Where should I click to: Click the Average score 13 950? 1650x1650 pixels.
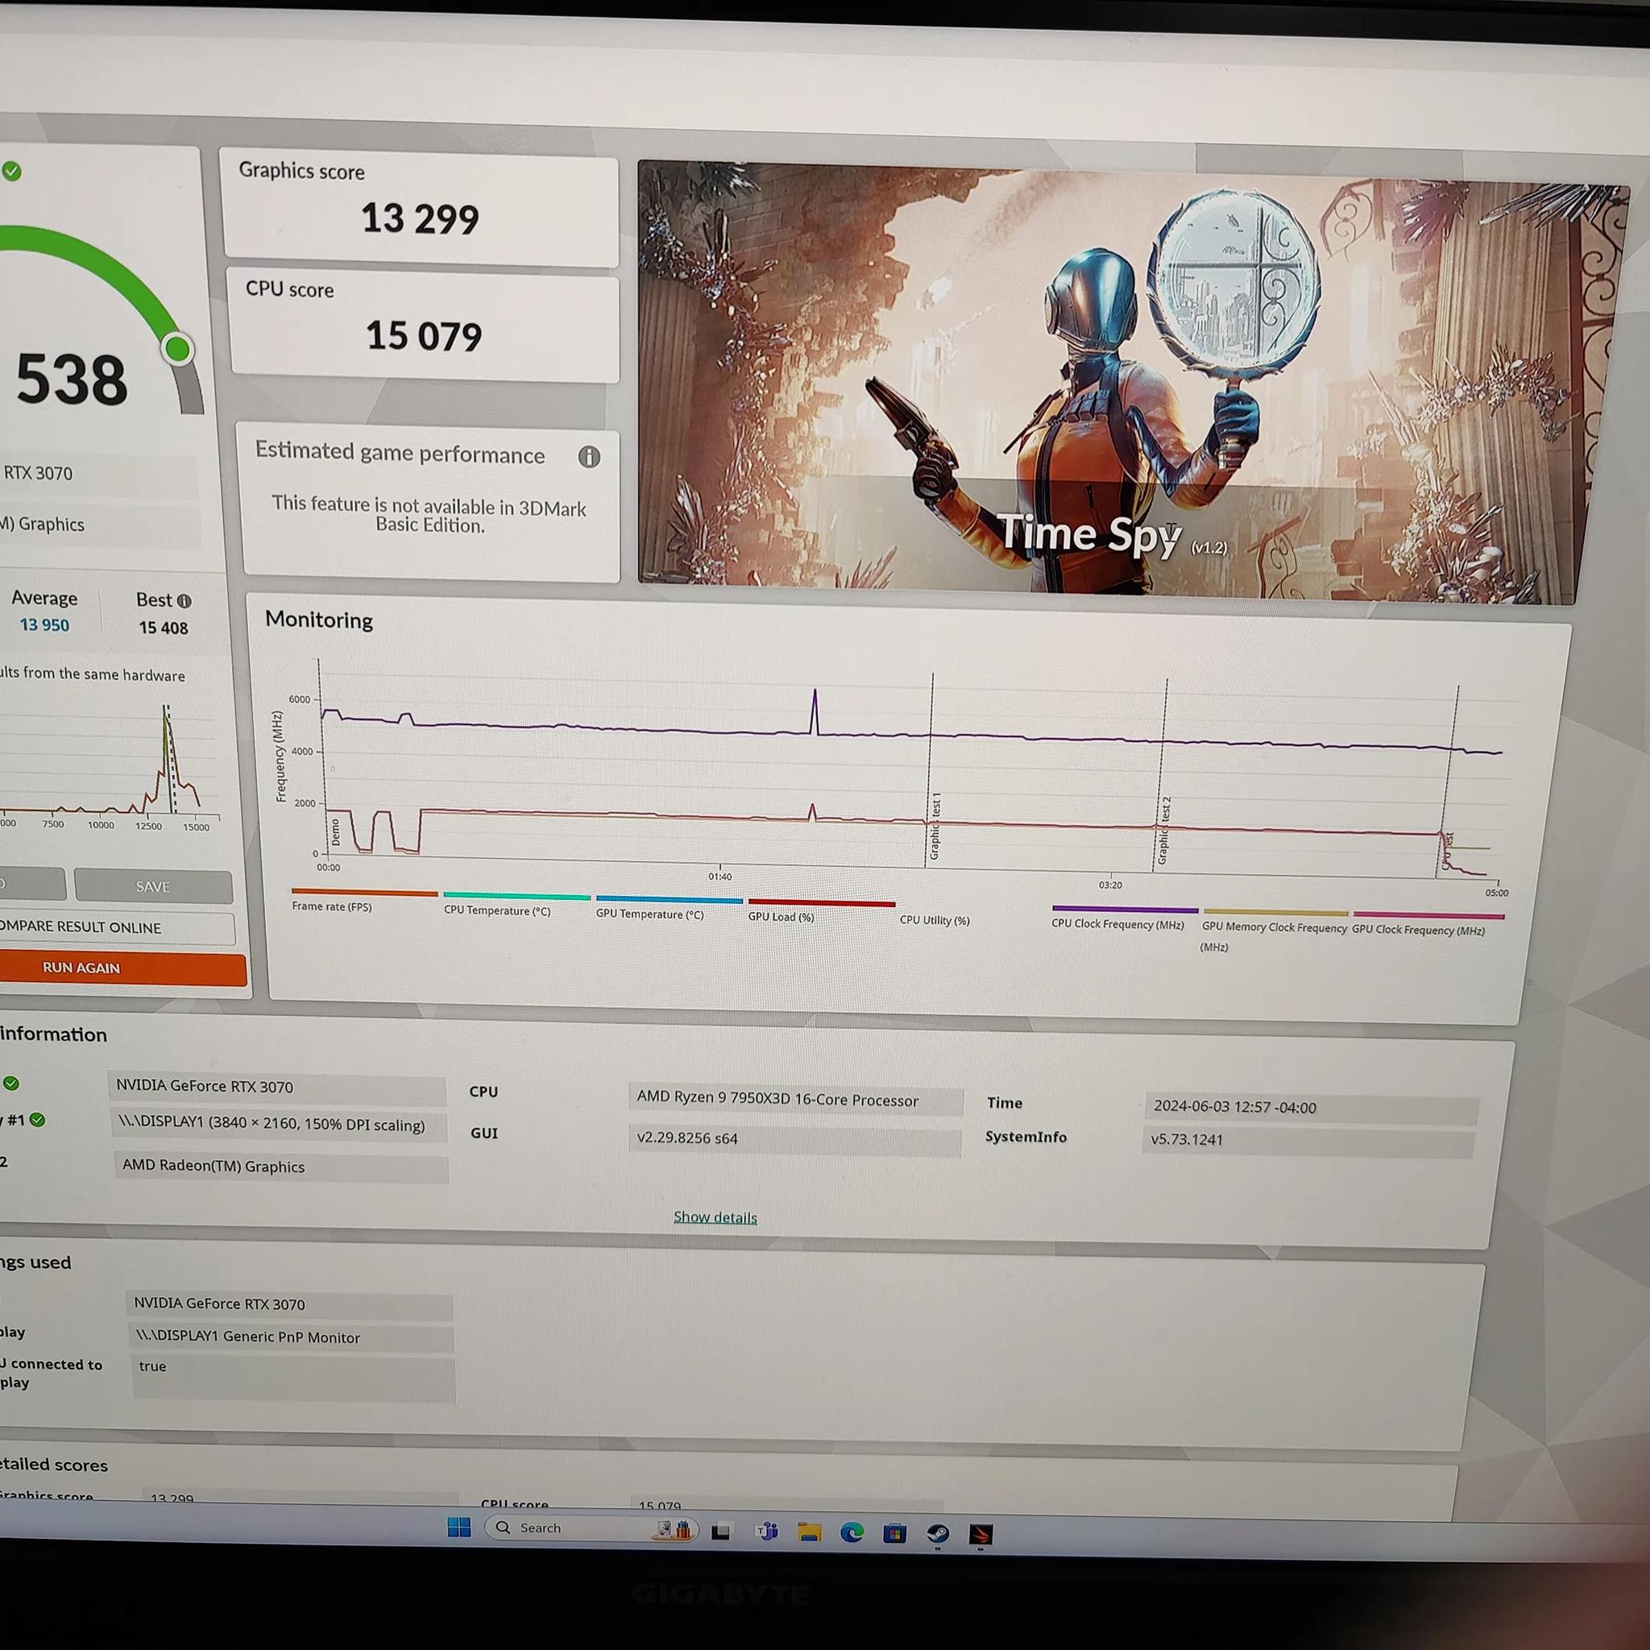click(x=44, y=625)
